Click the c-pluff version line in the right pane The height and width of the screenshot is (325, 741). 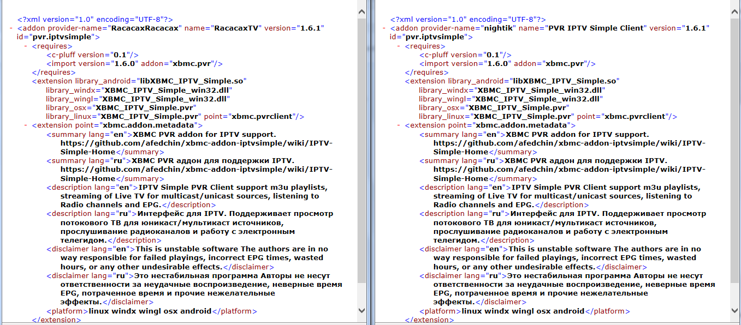click(465, 55)
